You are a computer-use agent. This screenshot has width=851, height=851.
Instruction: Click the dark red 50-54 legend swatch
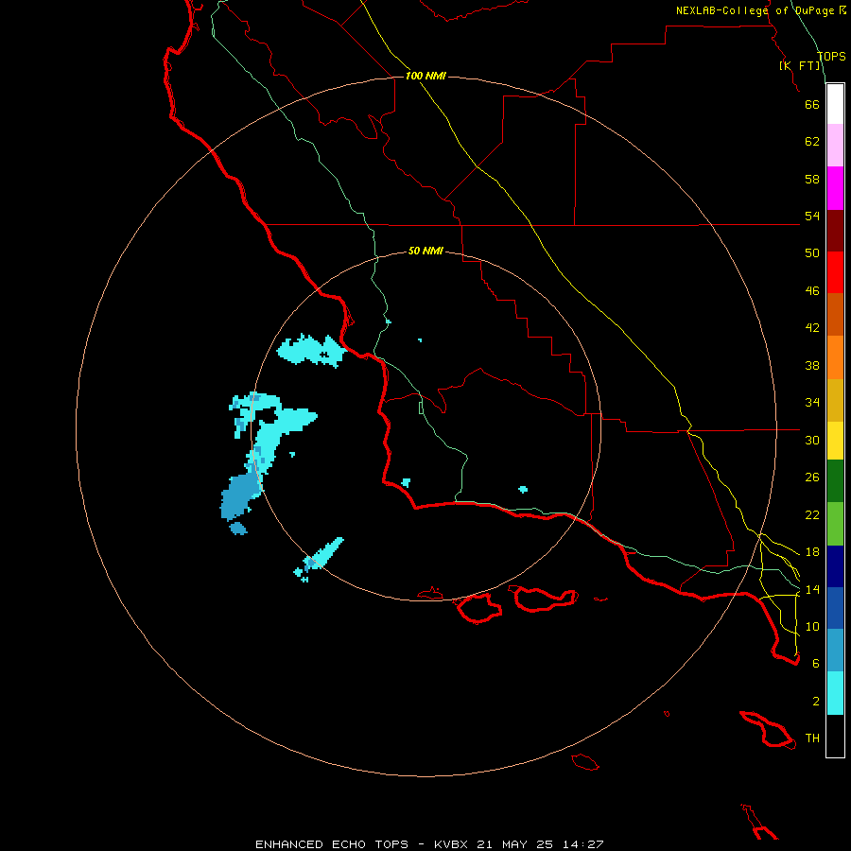click(835, 230)
